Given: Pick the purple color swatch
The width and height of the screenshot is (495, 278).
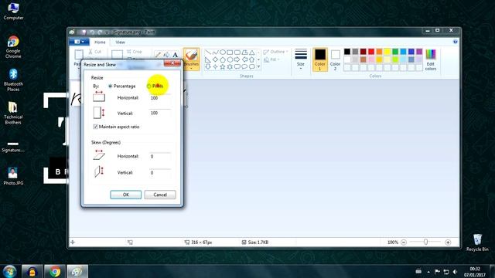Looking at the screenshot, I should point(419,52).
